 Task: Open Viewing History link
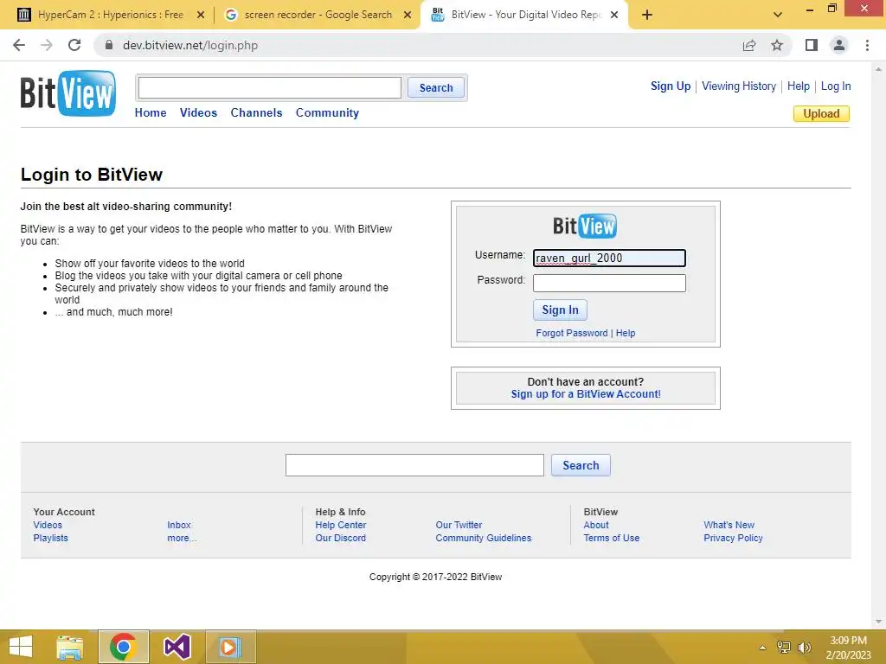[x=739, y=86]
